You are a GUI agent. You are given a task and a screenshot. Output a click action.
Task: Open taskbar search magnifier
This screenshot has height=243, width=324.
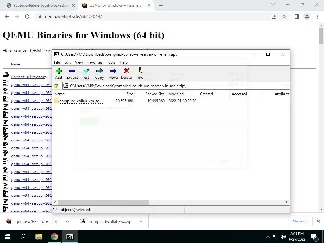23,237
